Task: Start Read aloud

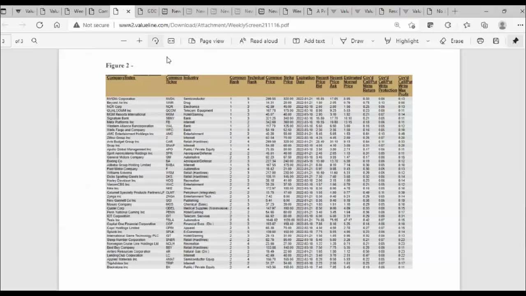Action: 258,41
